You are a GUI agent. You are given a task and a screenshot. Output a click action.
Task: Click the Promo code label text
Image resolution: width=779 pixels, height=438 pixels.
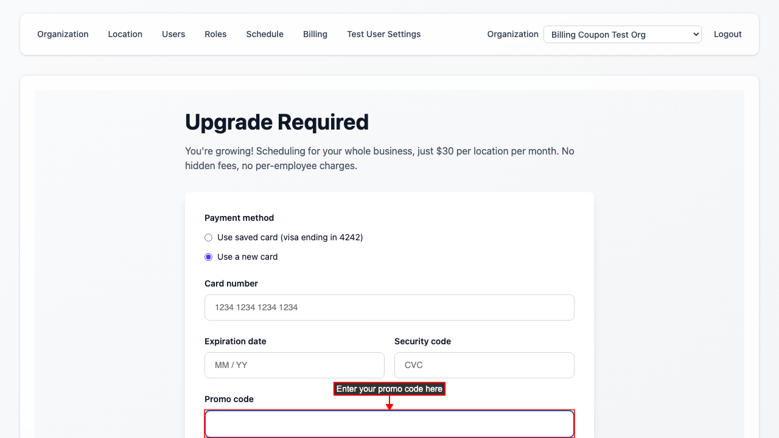pos(229,399)
